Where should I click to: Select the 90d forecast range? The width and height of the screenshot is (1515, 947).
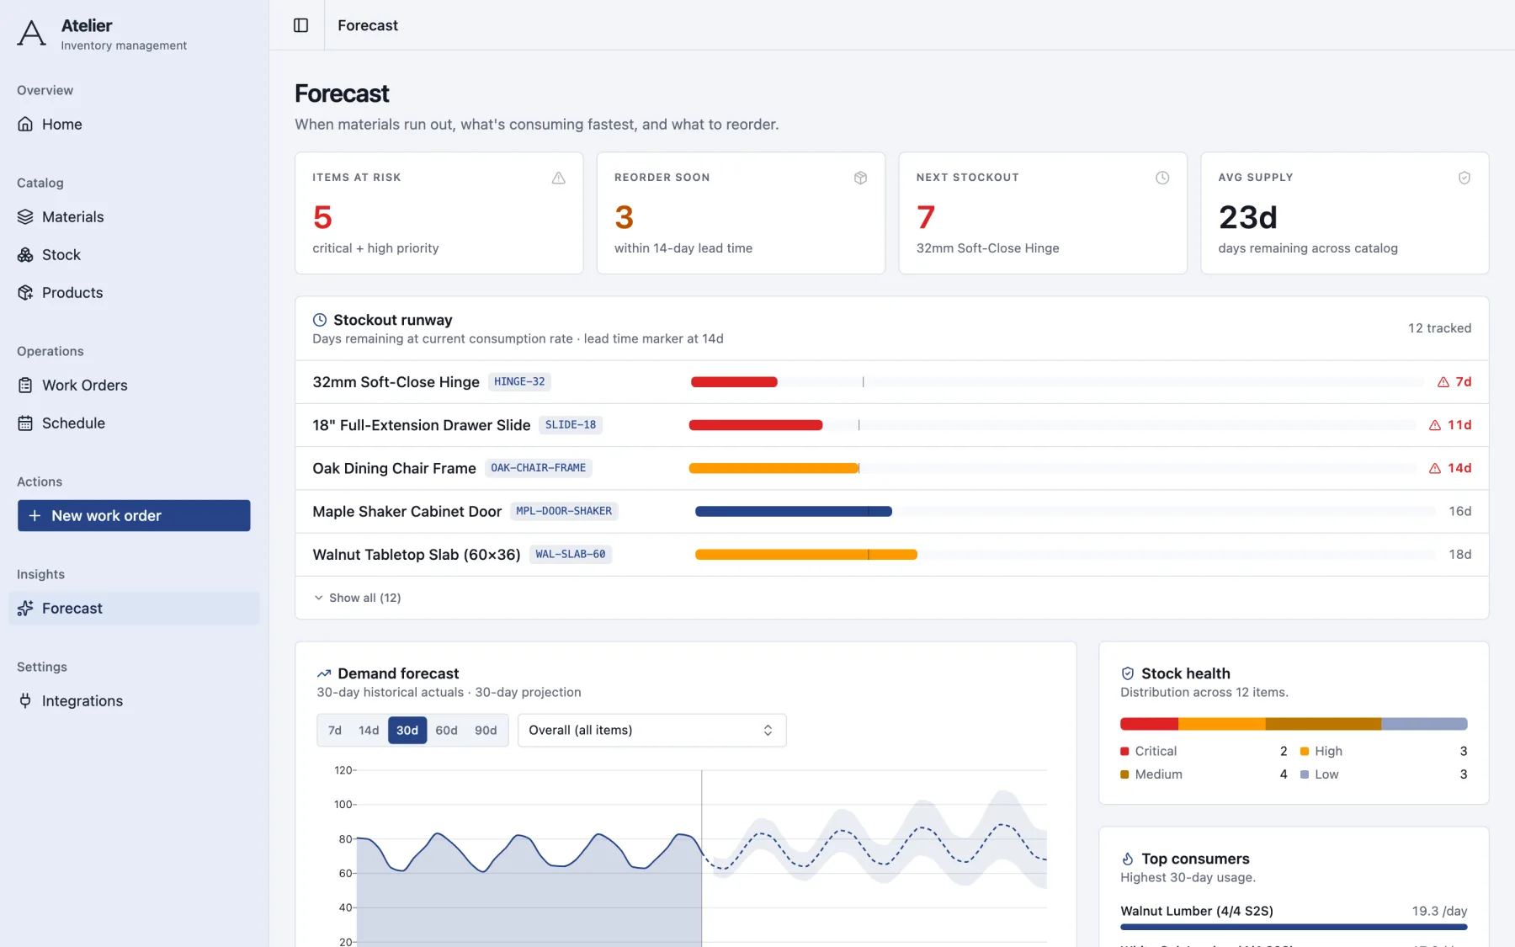(x=486, y=730)
